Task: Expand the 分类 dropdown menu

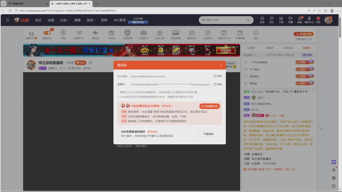Action: point(64,20)
